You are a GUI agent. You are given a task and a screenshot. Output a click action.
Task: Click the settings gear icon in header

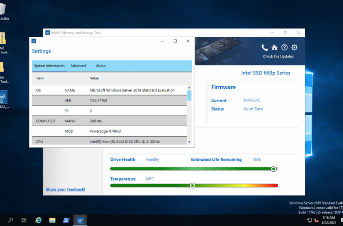(x=295, y=47)
